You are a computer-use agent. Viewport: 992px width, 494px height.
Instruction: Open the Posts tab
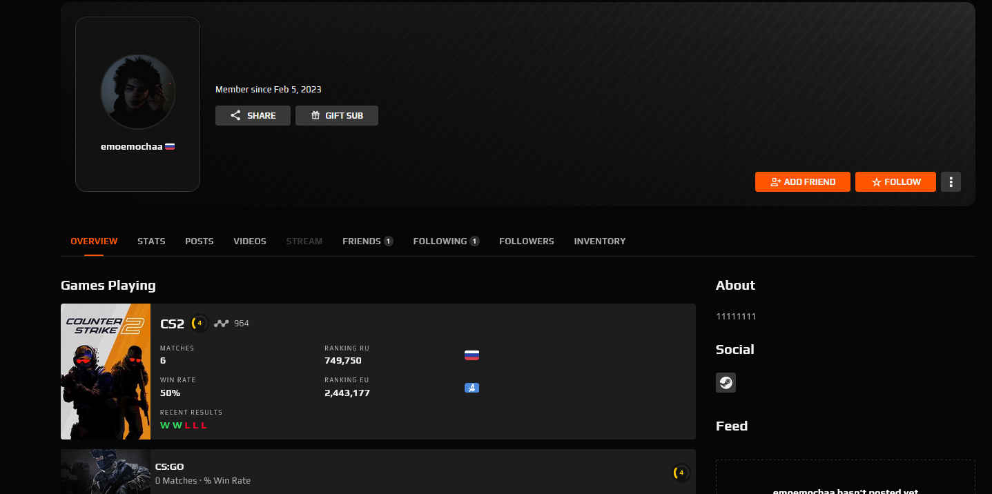[x=200, y=241]
